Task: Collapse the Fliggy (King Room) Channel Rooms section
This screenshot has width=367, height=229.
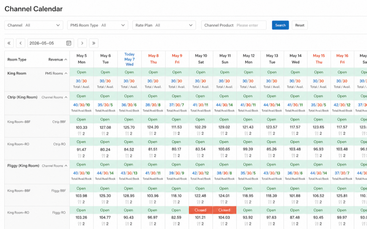Action: 66,166
